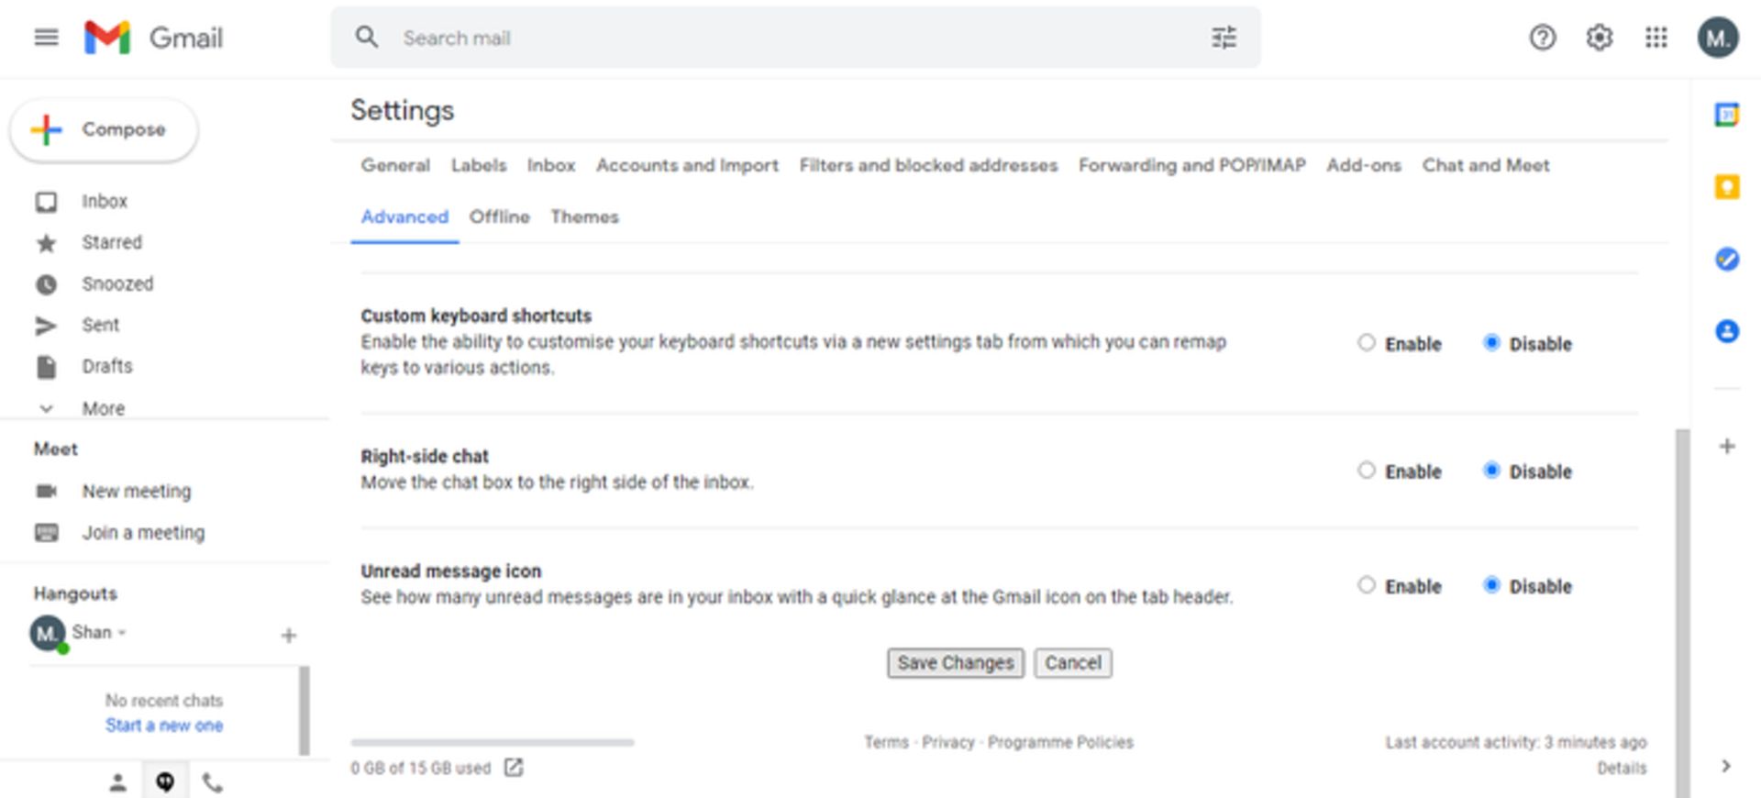Open the Shan status dropdown
Image resolution: width=1761 pixels, height=798 pixels.
[x=121, y=633]
